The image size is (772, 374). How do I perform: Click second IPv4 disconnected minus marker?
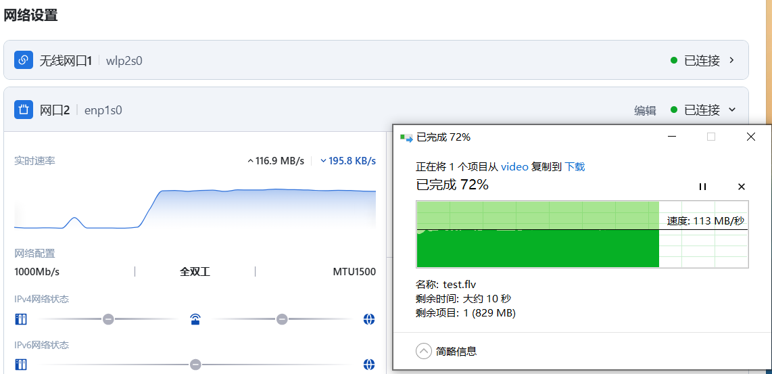pos(282,319)
